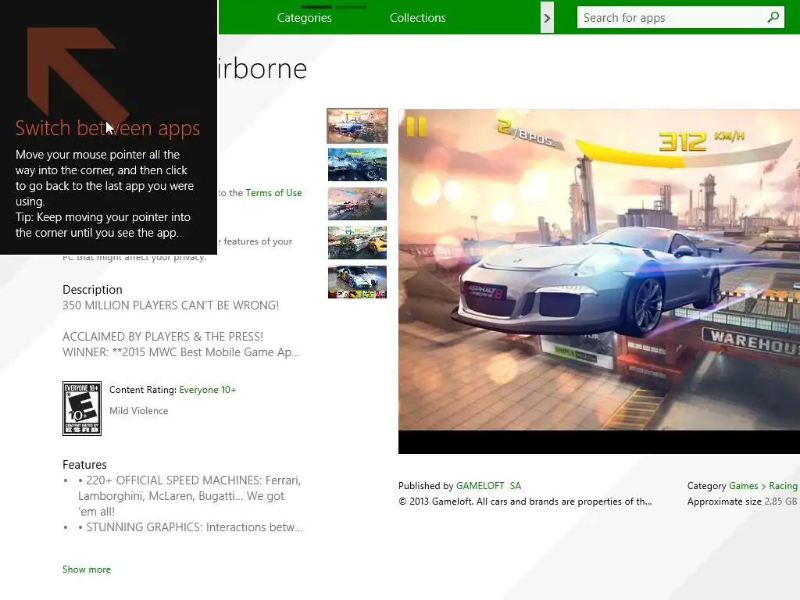800x600 pixels.
Task: Click '350 MILLION PLAYERS CAN'T BE WRONG!' text
Action: pyautogui.click(x=170, y=305)
